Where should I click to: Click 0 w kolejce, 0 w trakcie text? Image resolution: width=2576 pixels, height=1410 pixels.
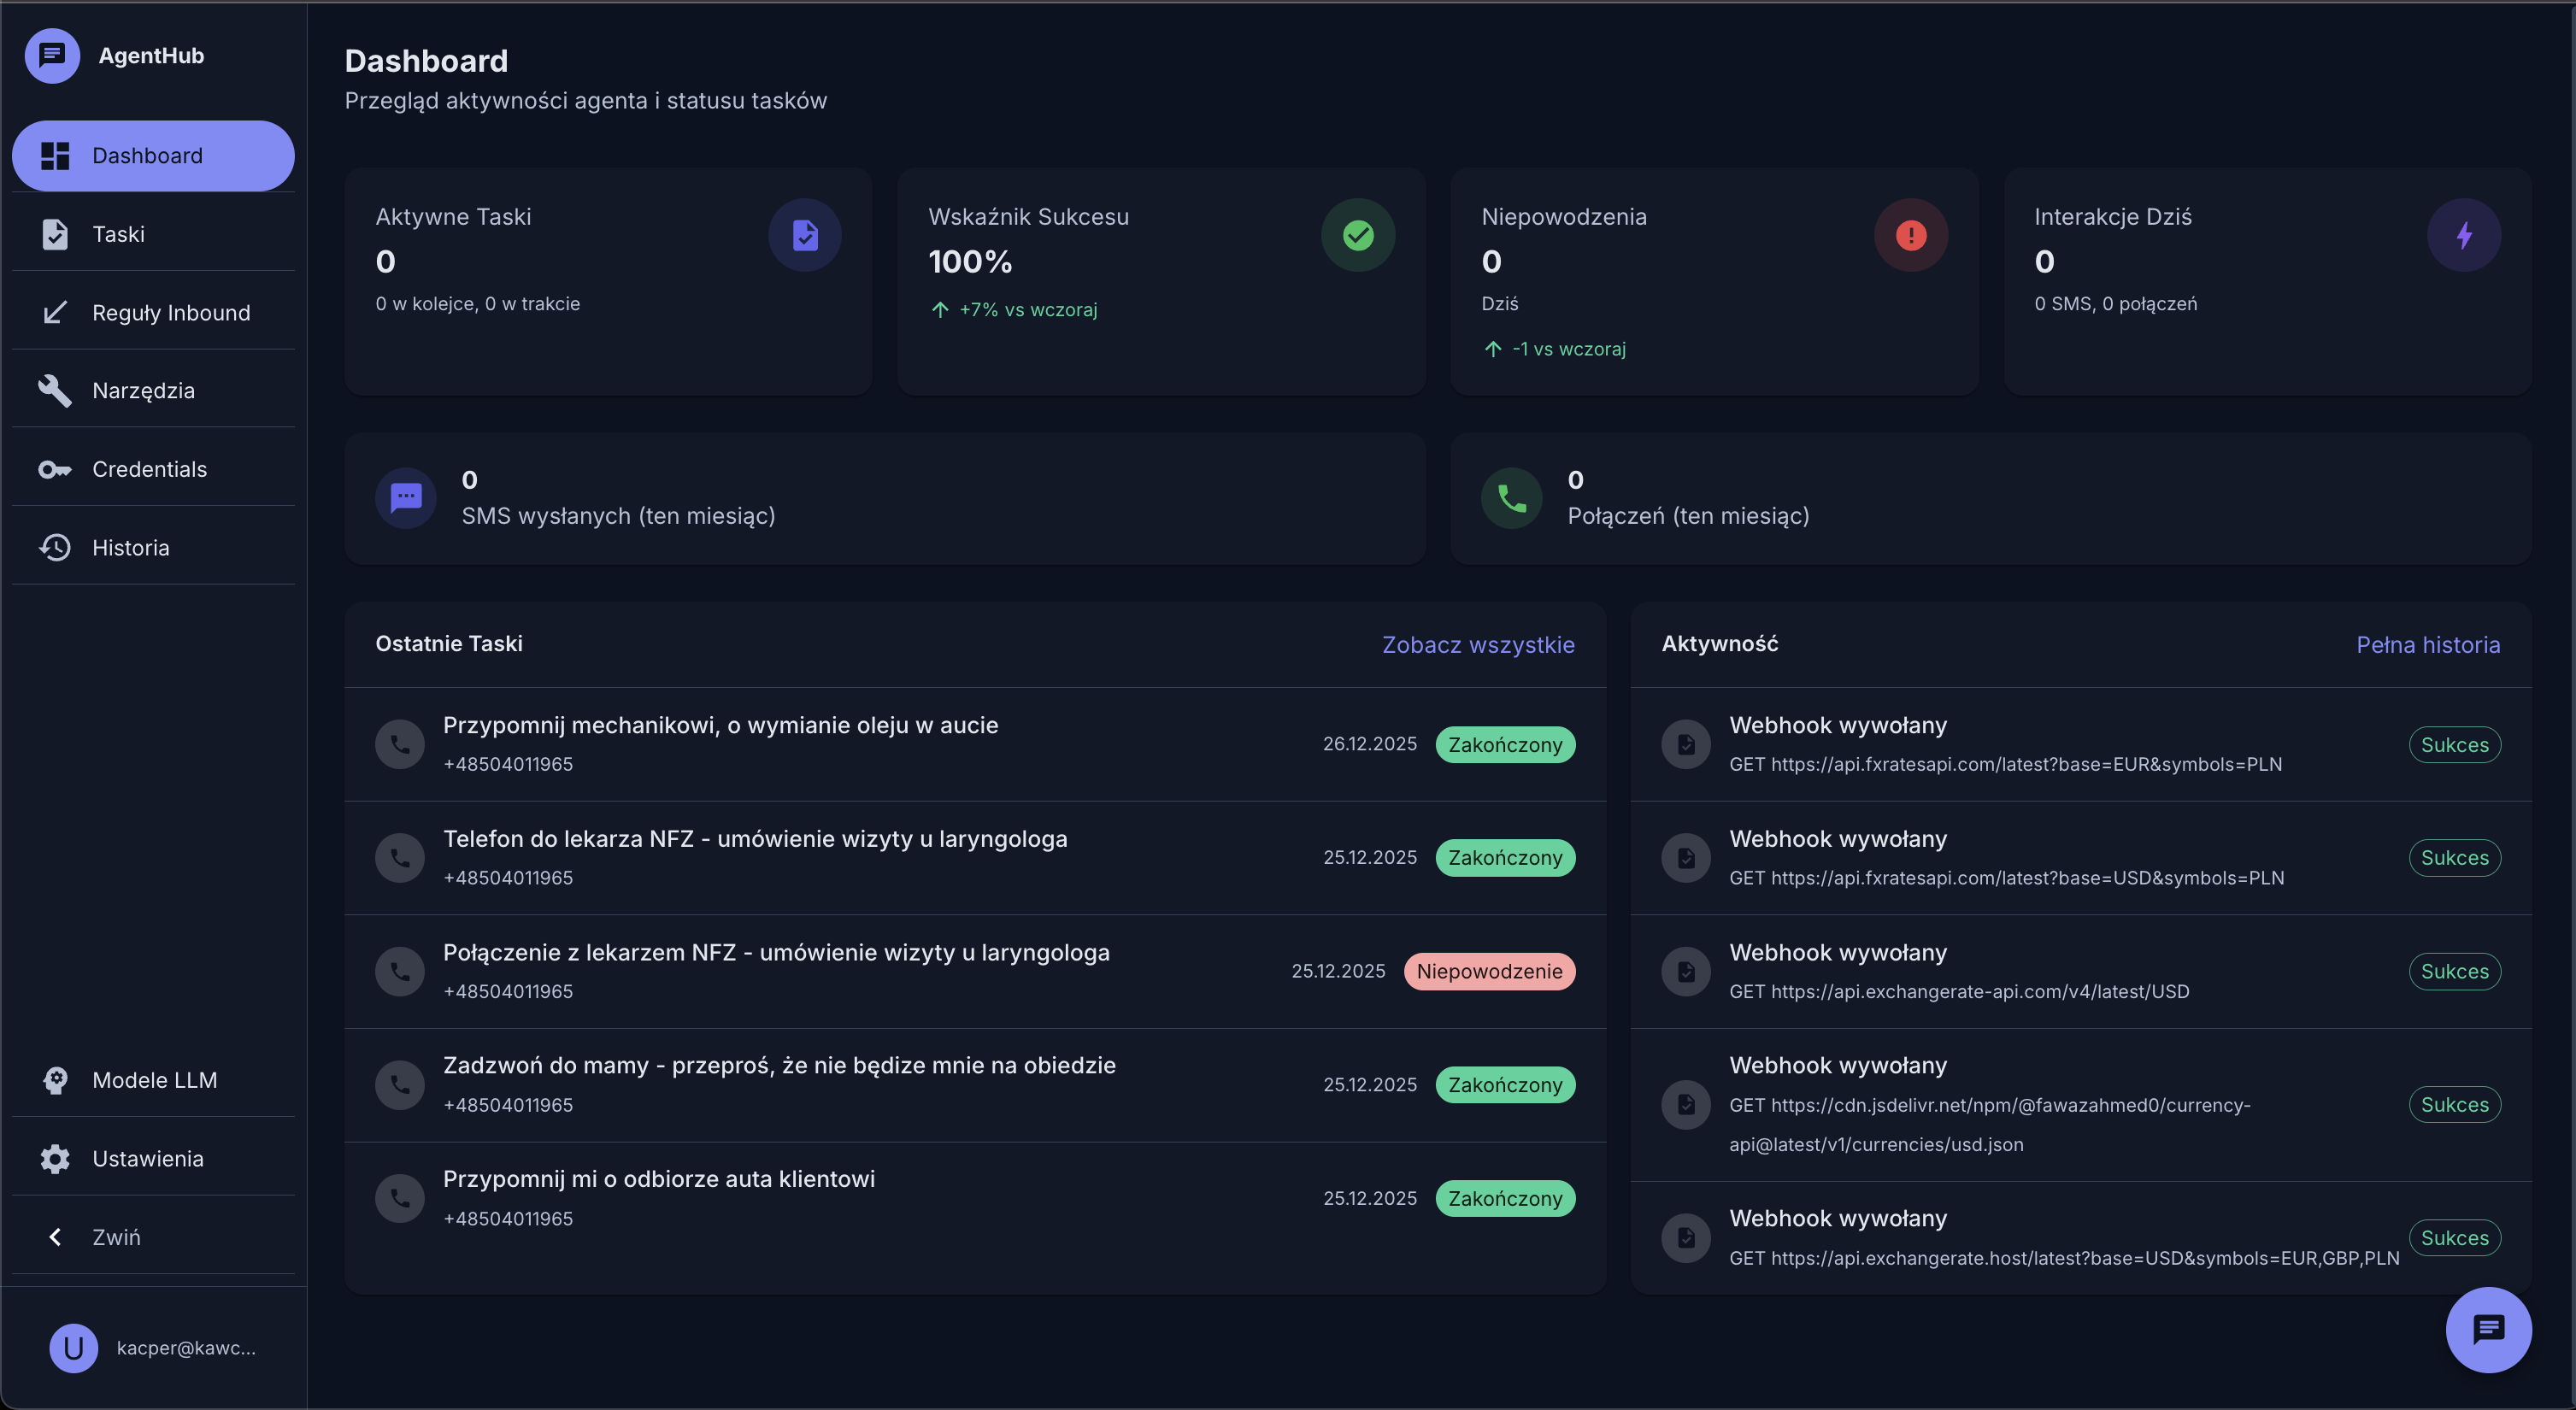(x=477, y=304)
